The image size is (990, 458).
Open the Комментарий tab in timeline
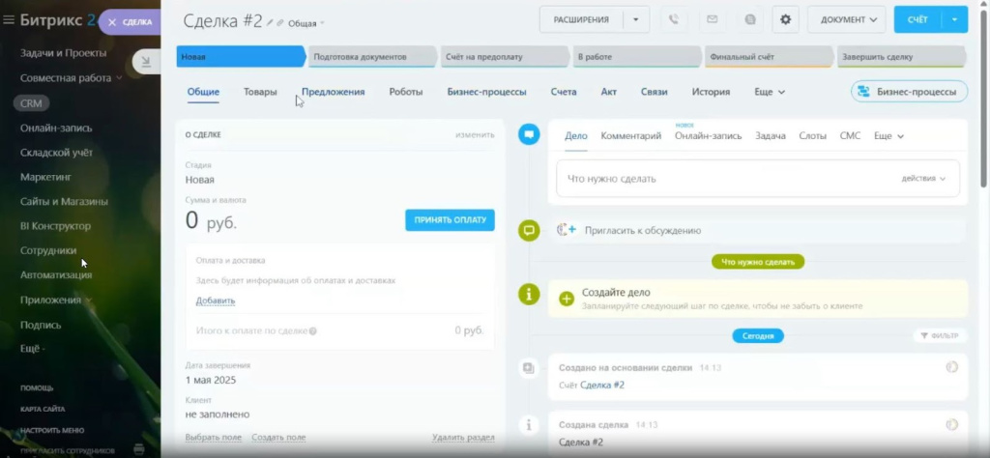coord(630,136)
